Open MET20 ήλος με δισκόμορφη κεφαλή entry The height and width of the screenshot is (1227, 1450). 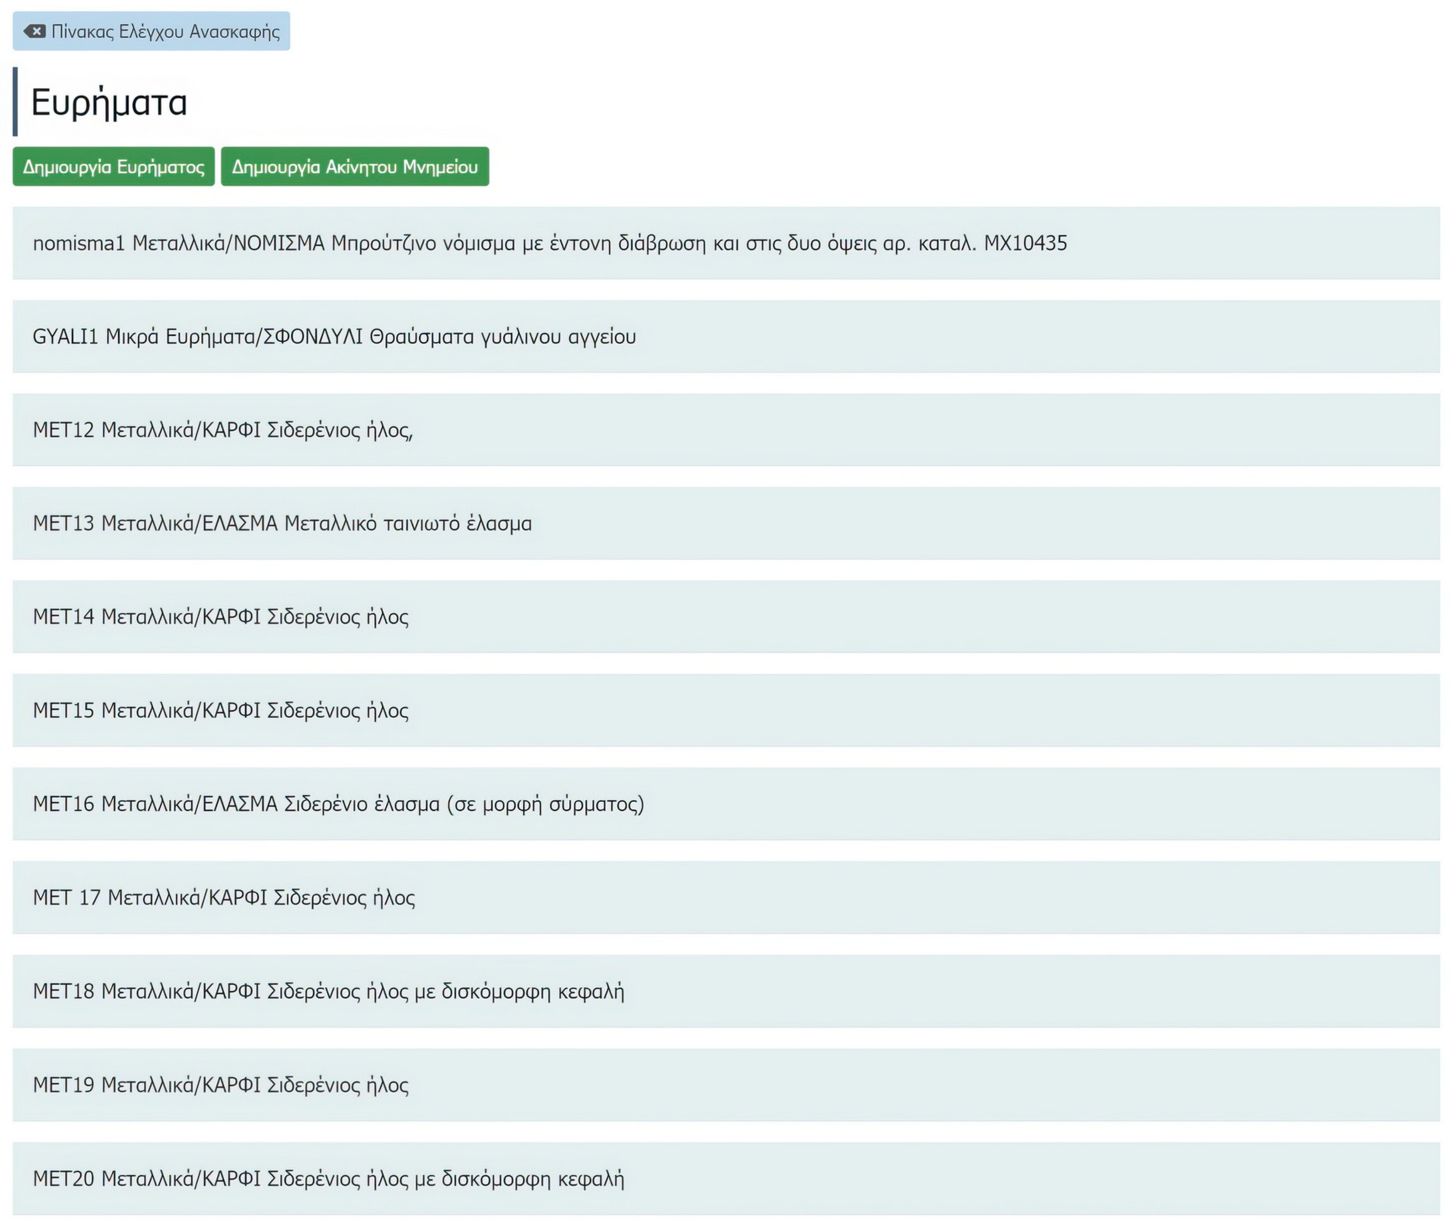point(328,1178)
